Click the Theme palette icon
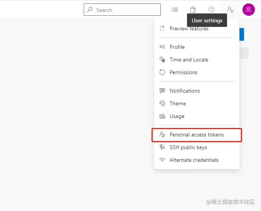261x211 pixels. (162, 103)
